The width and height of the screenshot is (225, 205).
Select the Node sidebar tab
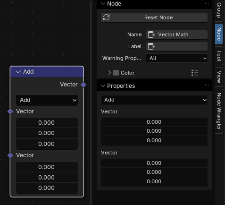[219, 34]
